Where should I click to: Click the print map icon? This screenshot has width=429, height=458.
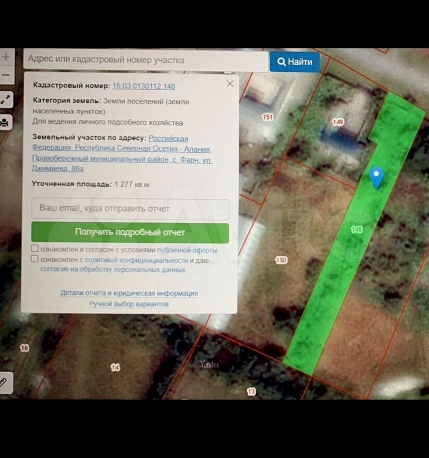click(x=6, y=123)
